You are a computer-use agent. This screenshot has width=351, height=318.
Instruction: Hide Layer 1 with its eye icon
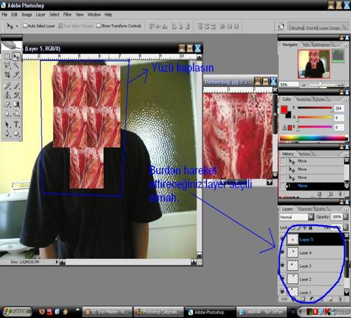click(282, 291)
